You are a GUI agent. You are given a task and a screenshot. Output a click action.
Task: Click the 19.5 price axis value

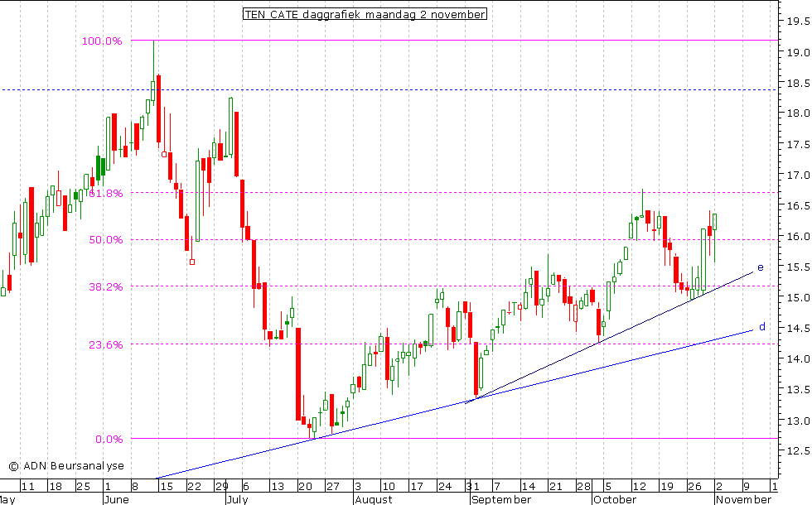click(x=798, y=22)
